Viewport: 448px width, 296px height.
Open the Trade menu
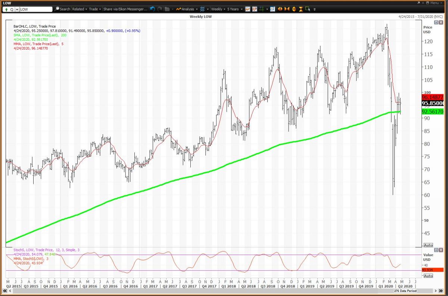coord(93,9)
